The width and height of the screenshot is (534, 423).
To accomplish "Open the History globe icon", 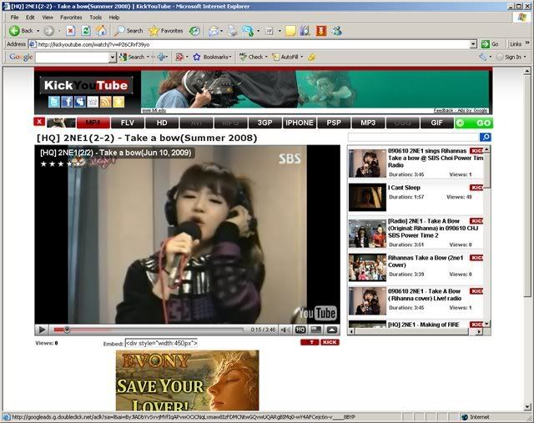I will [x=194, y=31].
